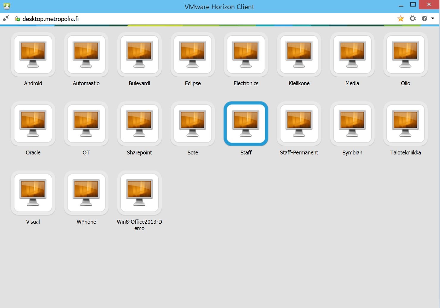Select the Win8-Office2013-Demo desktop icon
Image resolution: width=440 pixels, height=308 pixels.
point(139,193)
